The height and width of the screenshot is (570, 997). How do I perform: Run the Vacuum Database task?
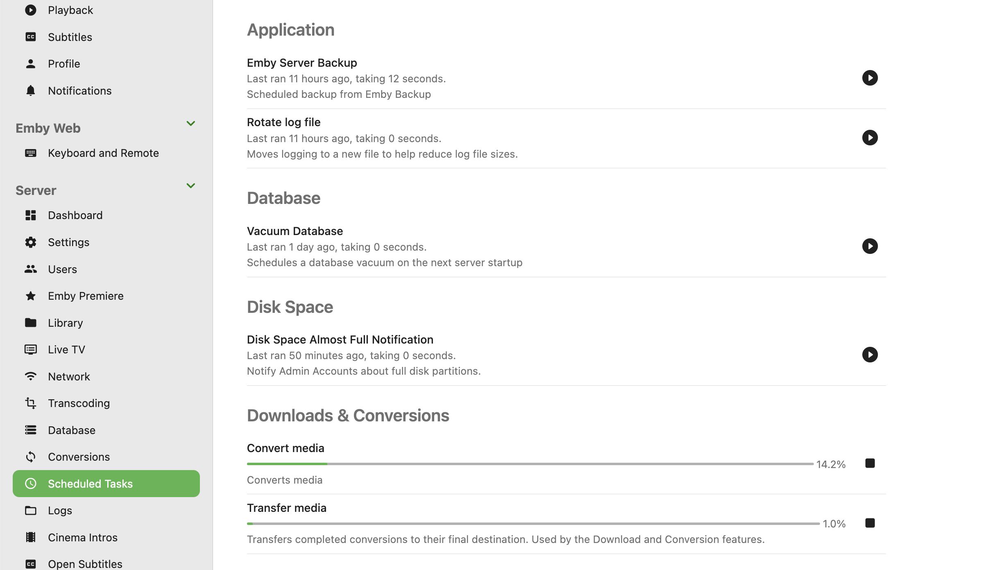point(870,246)
